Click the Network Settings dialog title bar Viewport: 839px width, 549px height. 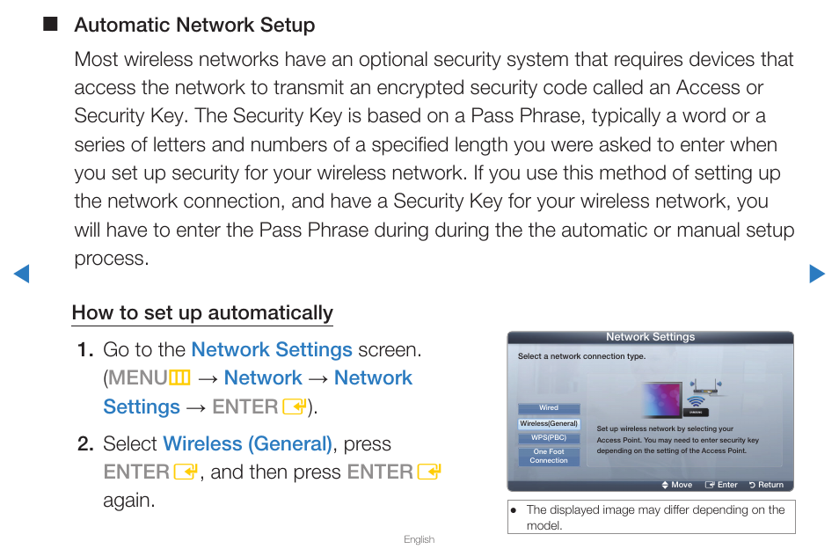click(650, 337)
